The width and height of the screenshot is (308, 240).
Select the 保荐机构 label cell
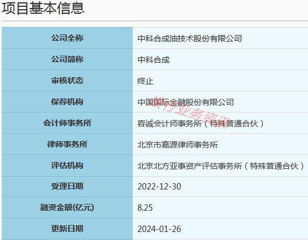point(67,102)
